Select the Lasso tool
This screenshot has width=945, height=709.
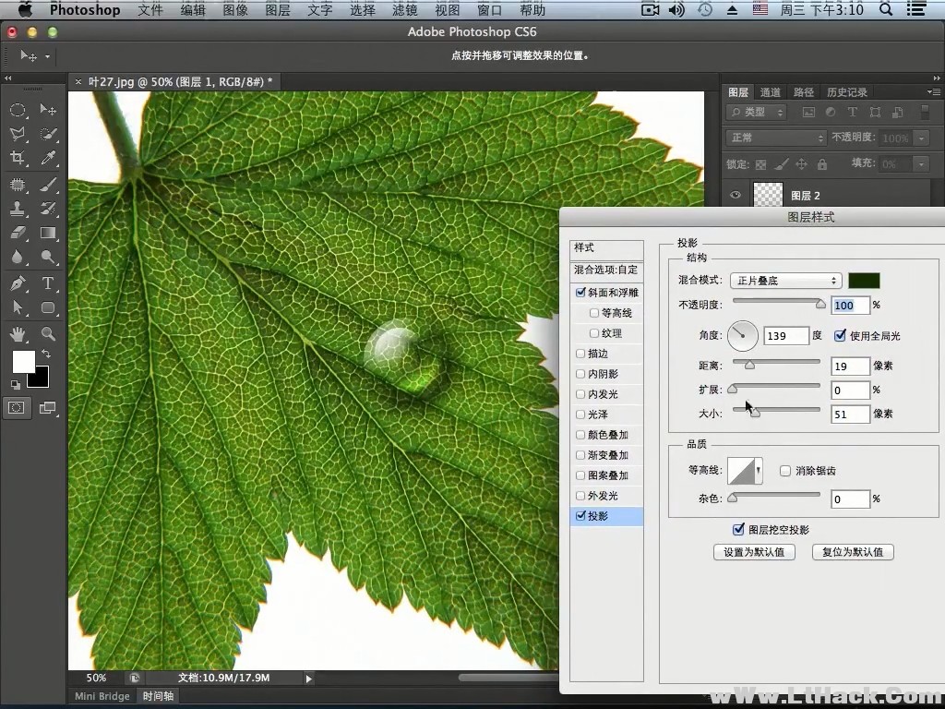[x=18, y=133]
